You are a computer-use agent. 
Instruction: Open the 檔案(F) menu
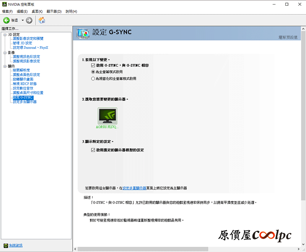click(x=7, y=11)
